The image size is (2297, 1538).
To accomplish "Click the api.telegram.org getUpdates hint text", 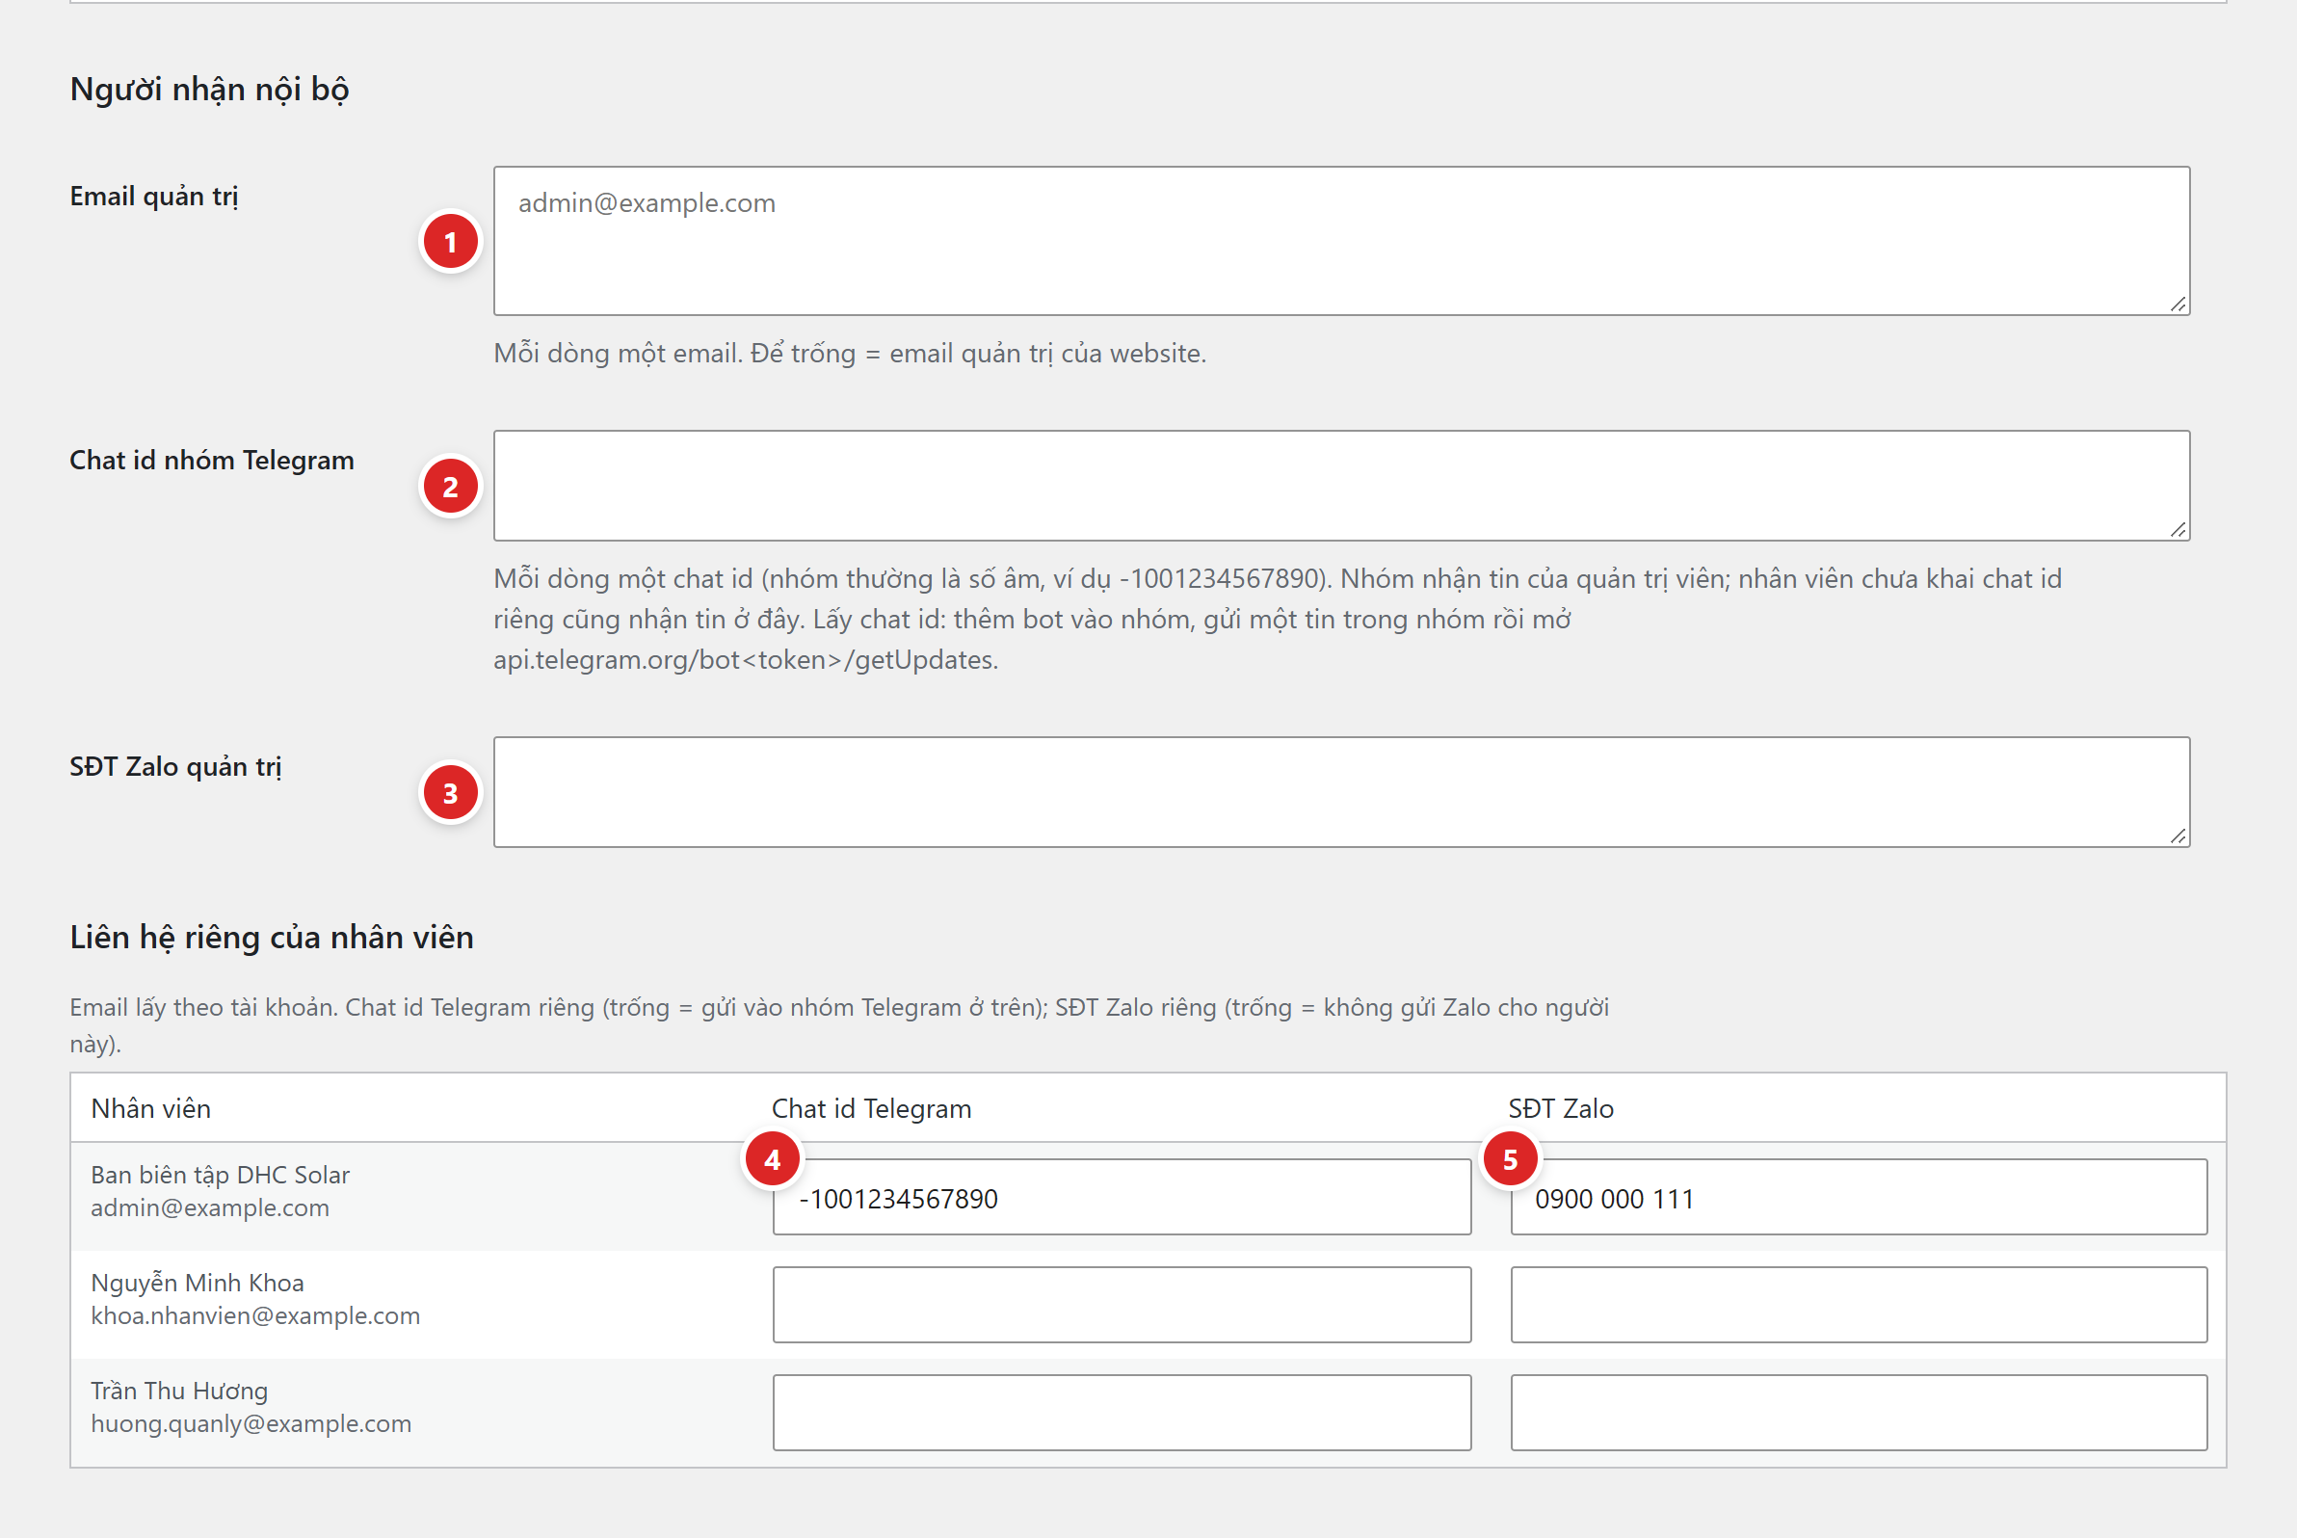I will [746, 660].
